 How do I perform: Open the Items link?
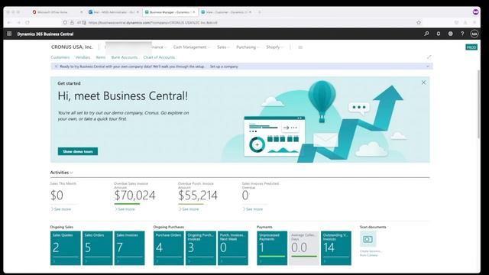101,57
